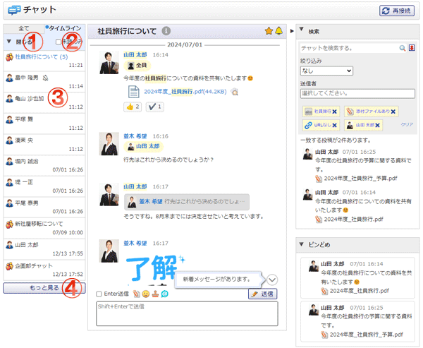This screenshot has height=348, width=423.
Task: Click the quoted 並木 希望 reply block
Action: coord(187,202)
